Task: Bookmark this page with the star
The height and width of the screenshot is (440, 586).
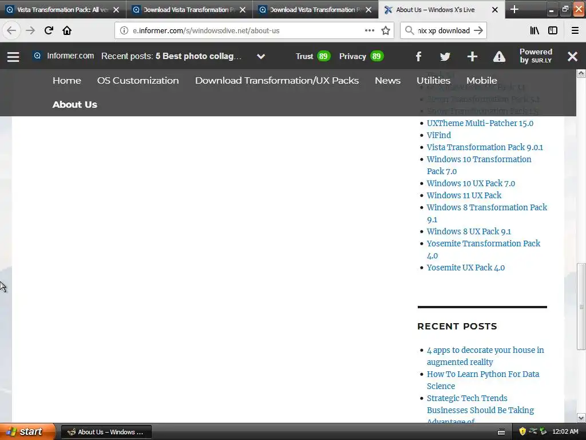Action: coord(386,30)
